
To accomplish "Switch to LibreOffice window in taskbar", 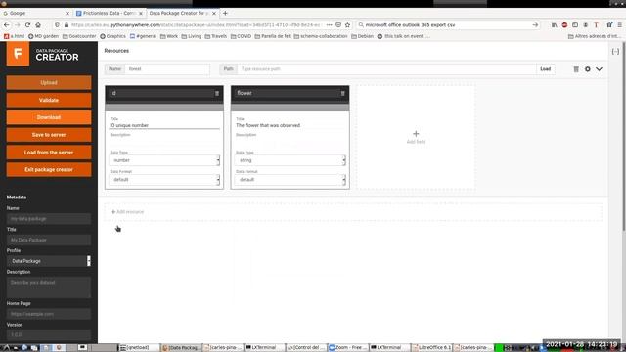I will [431, 348].
